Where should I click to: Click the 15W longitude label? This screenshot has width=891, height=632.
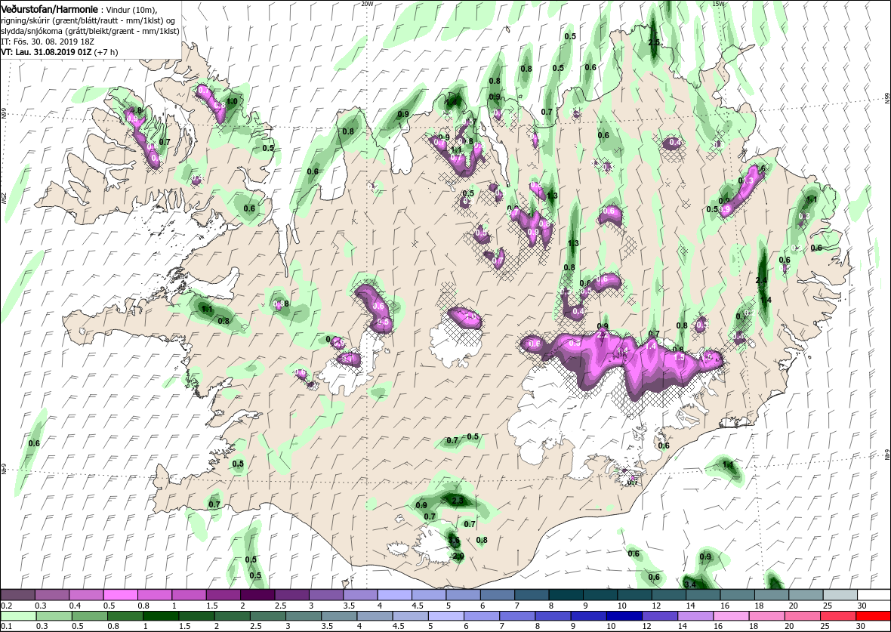(x=718, y=4)
